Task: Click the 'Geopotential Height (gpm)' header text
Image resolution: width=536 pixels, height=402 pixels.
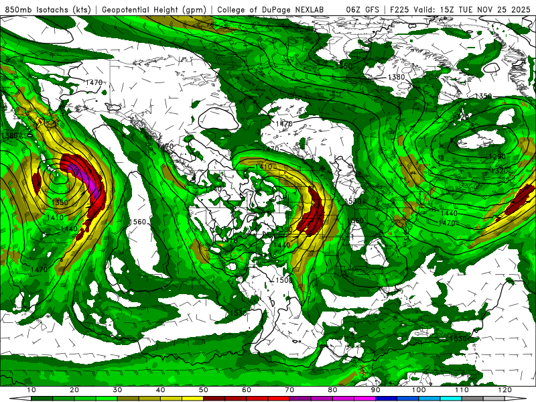Action: click(154, 9)
